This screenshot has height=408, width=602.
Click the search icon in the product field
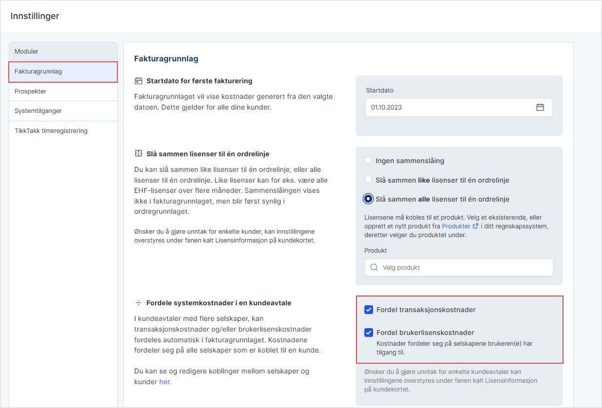click(x=374, y=267)
